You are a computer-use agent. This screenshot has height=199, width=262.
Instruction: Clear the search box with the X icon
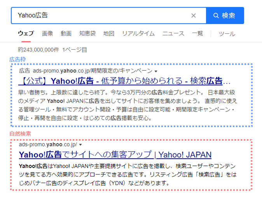tap(194, 16)
